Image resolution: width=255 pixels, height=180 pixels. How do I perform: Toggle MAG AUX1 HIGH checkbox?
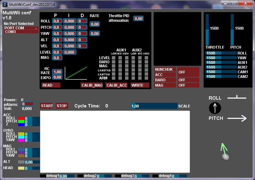tap(127, 66)
